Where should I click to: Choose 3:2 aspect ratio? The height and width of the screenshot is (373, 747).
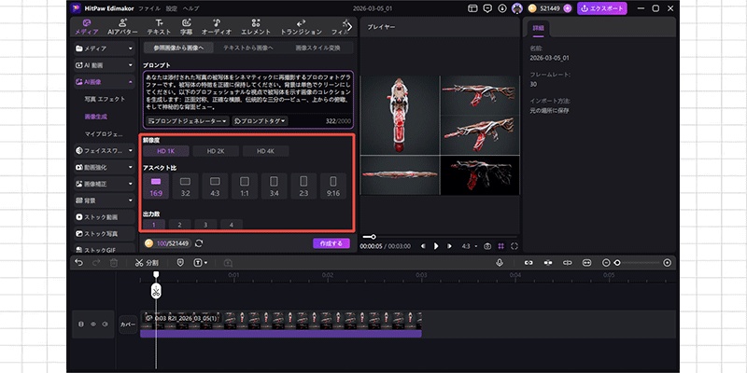click(x=185, y=186)
